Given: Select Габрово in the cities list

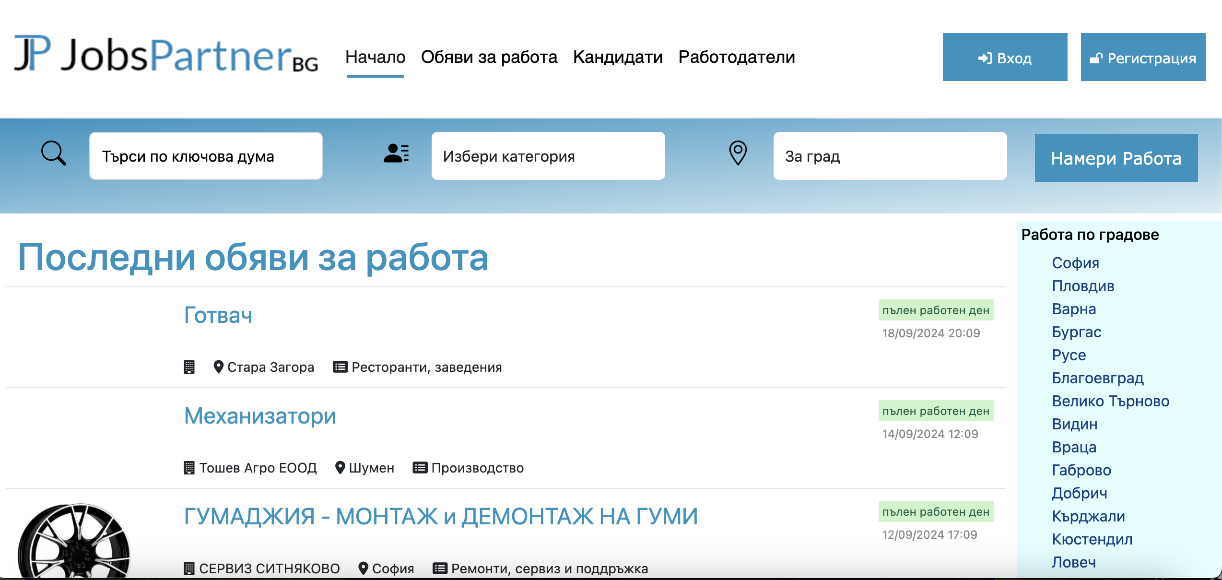Looking at the screenshot, I should [1081, 470].
